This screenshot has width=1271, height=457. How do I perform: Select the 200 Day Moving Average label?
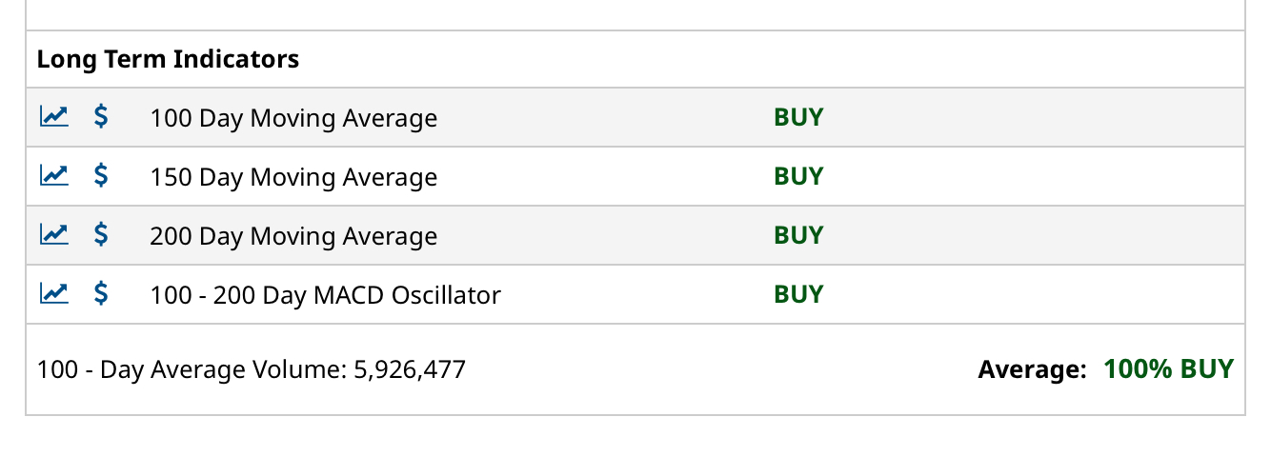[293, 236]
